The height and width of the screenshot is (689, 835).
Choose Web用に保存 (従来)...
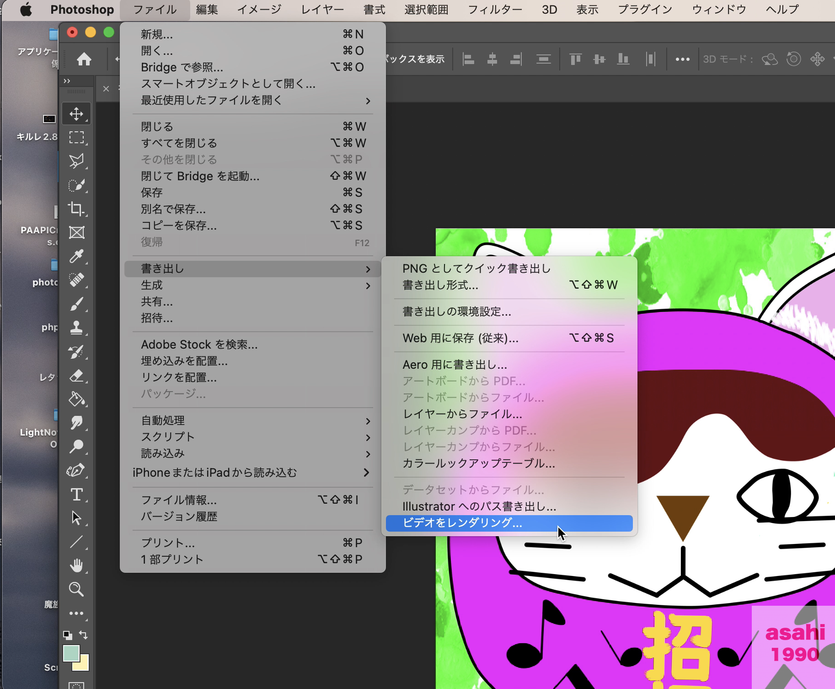[x=509, y=338]
